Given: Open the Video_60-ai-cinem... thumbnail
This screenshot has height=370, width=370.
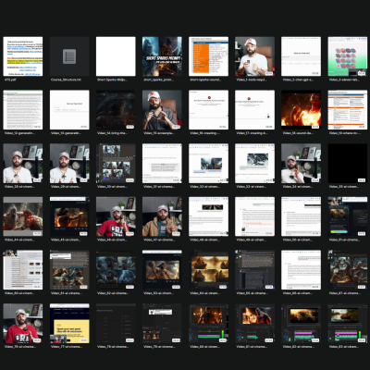Looking at the screenshot, I should pyautogui.click(x=23, y=270).
